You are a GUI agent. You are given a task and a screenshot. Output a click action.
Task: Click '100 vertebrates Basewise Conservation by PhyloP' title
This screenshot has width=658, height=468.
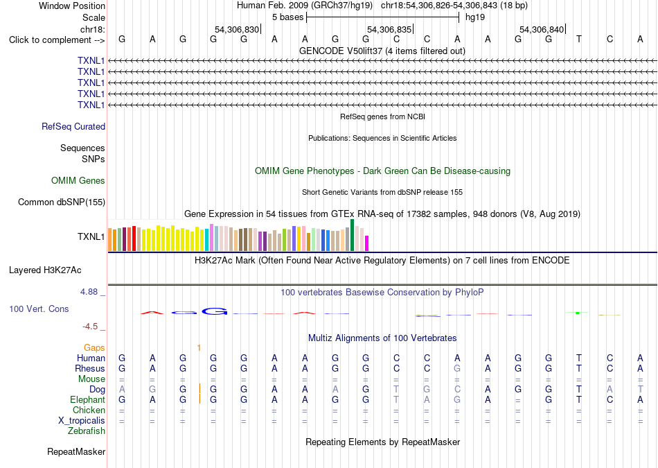[x=382, y=292]
